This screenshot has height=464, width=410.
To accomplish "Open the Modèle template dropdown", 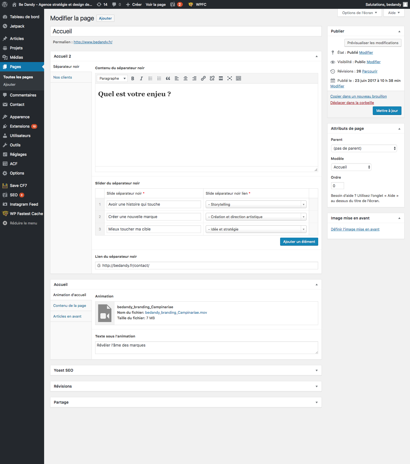I will point(351,167).
